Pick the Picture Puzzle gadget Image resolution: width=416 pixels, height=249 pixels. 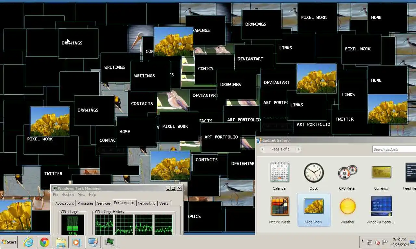tap(279, 210)
